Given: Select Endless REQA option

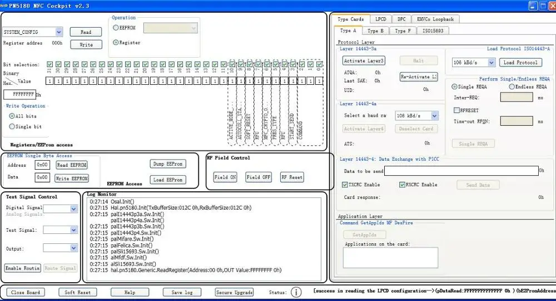Looking at the screenshot, I should (512, 86).
